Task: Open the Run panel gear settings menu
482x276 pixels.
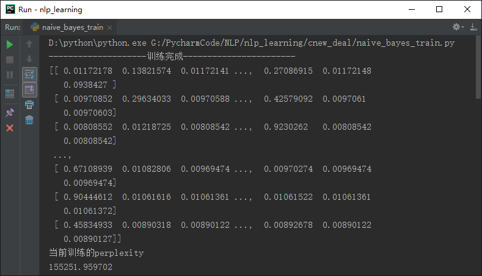Action: 458,27
